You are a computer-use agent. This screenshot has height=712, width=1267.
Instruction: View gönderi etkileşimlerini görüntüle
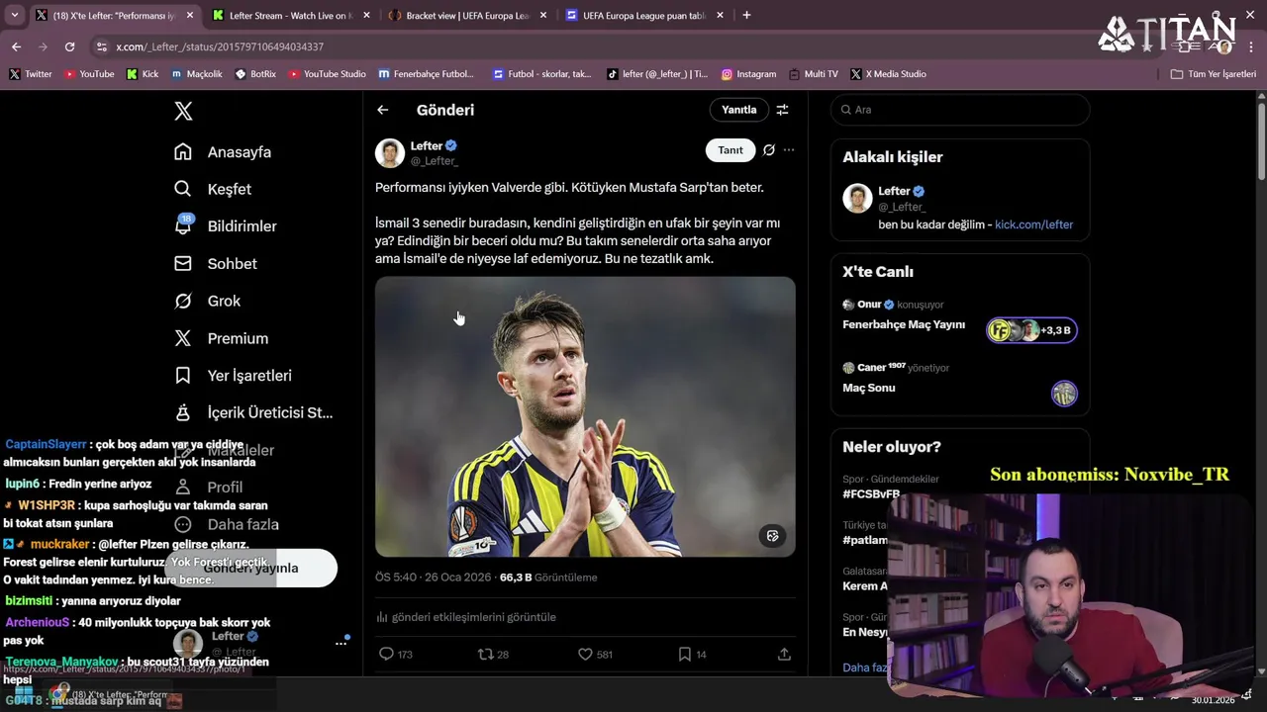point(466,617)
